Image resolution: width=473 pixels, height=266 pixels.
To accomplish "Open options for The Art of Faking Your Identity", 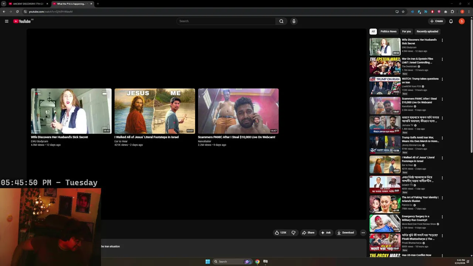I will [x=442, y=198].
